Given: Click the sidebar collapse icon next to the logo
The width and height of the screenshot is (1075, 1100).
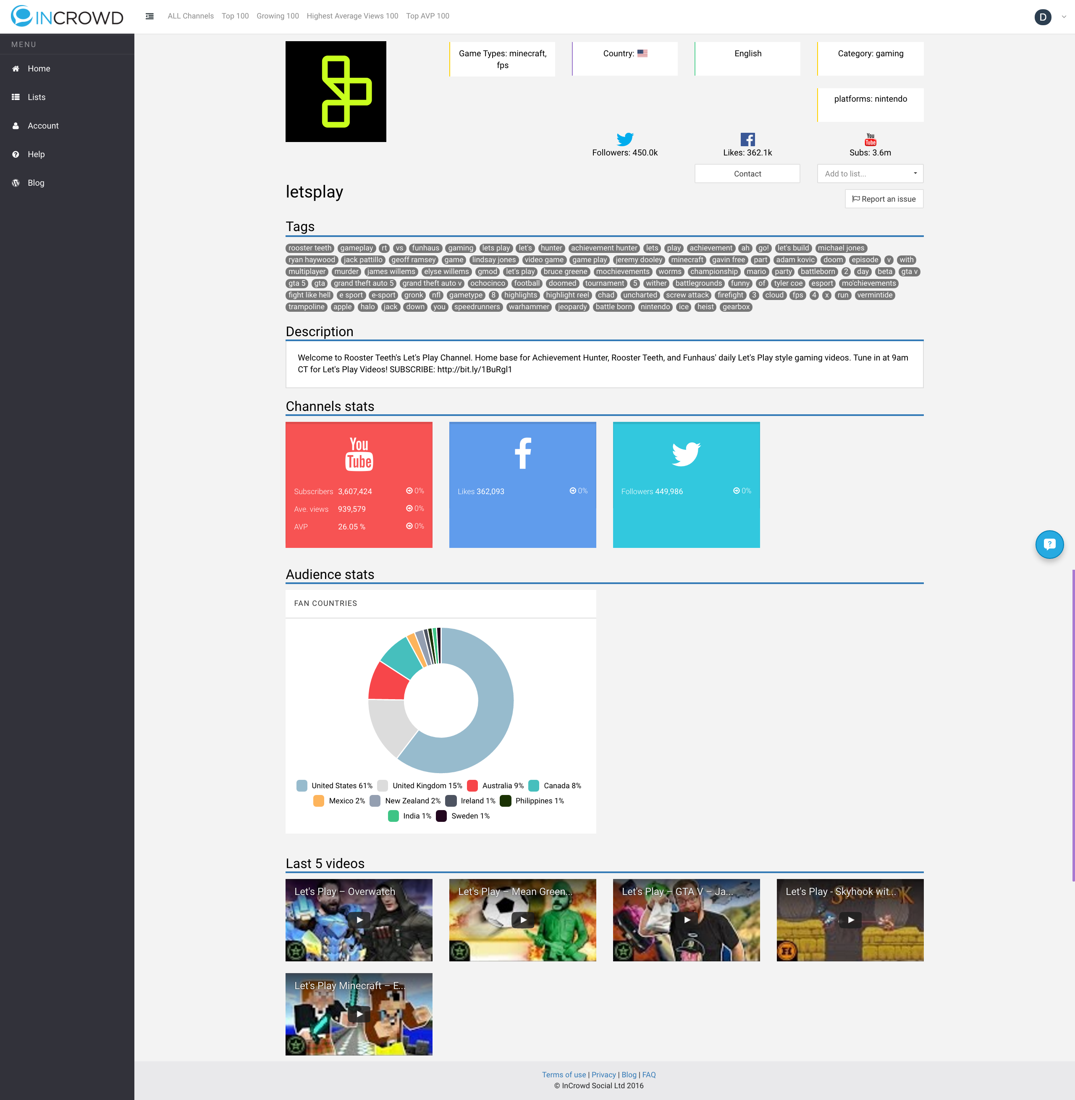Looking at the screenshot, I should (149, 16).
